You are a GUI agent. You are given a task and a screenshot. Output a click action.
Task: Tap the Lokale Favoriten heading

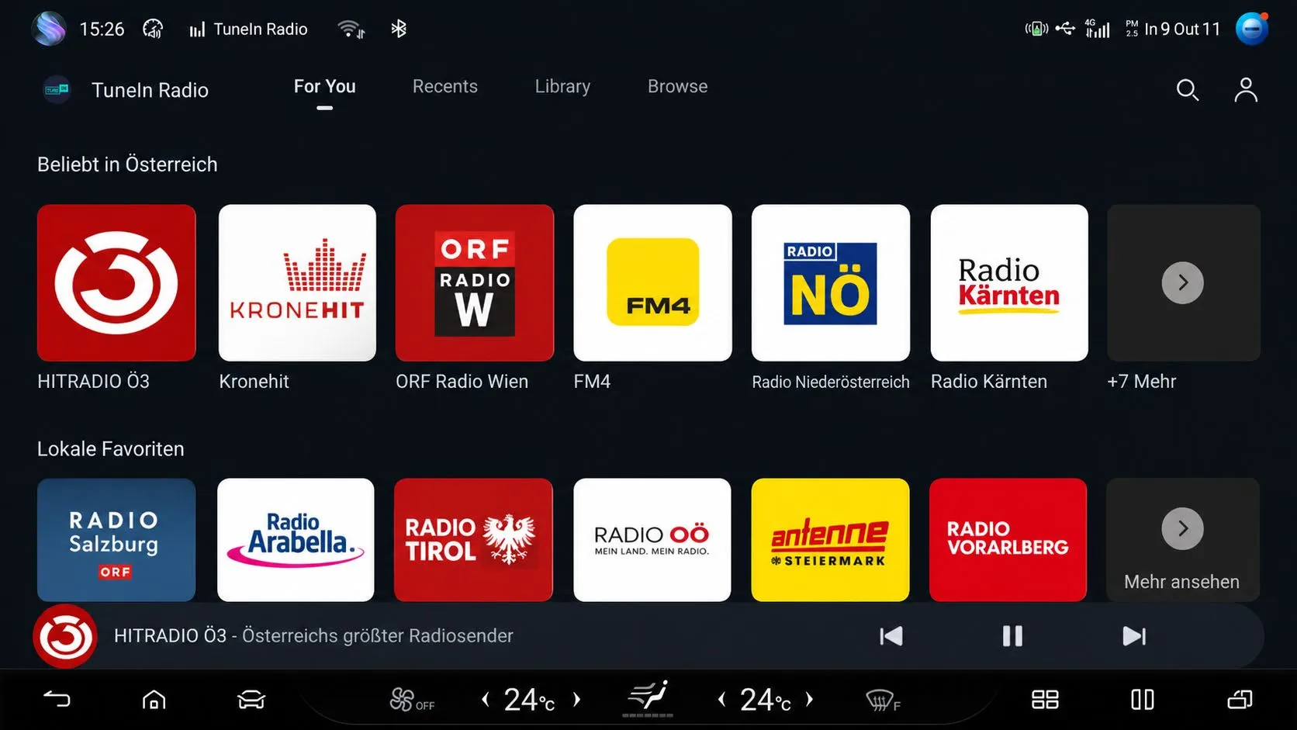click(111, 449)
